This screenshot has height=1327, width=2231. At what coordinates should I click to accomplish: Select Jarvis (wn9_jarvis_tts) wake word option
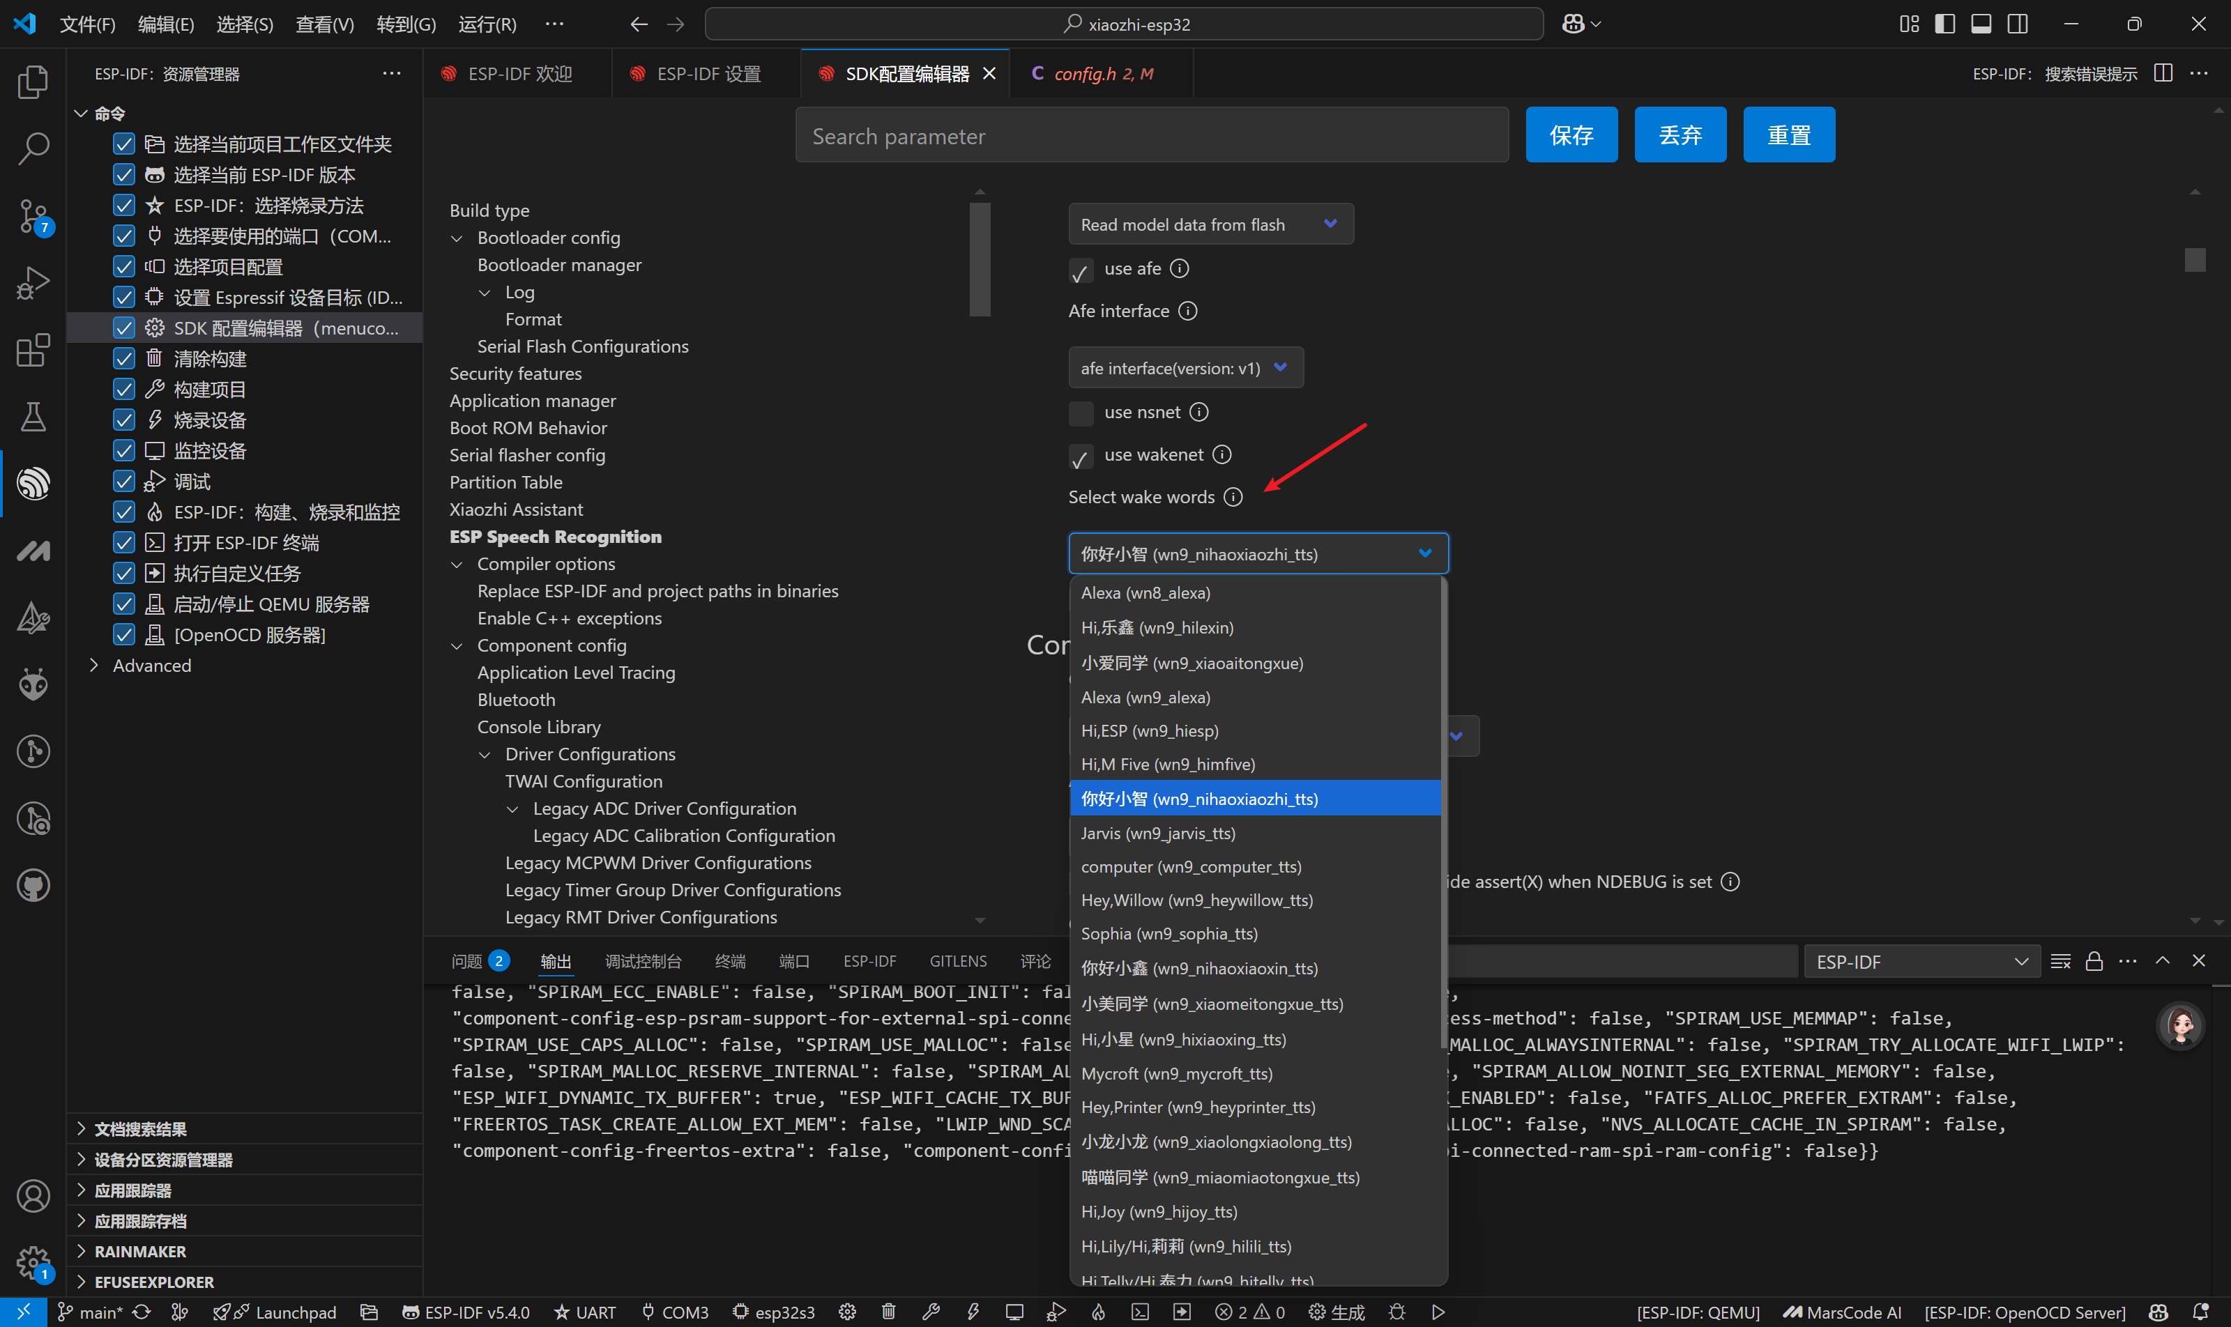[x=1157, y=832]
